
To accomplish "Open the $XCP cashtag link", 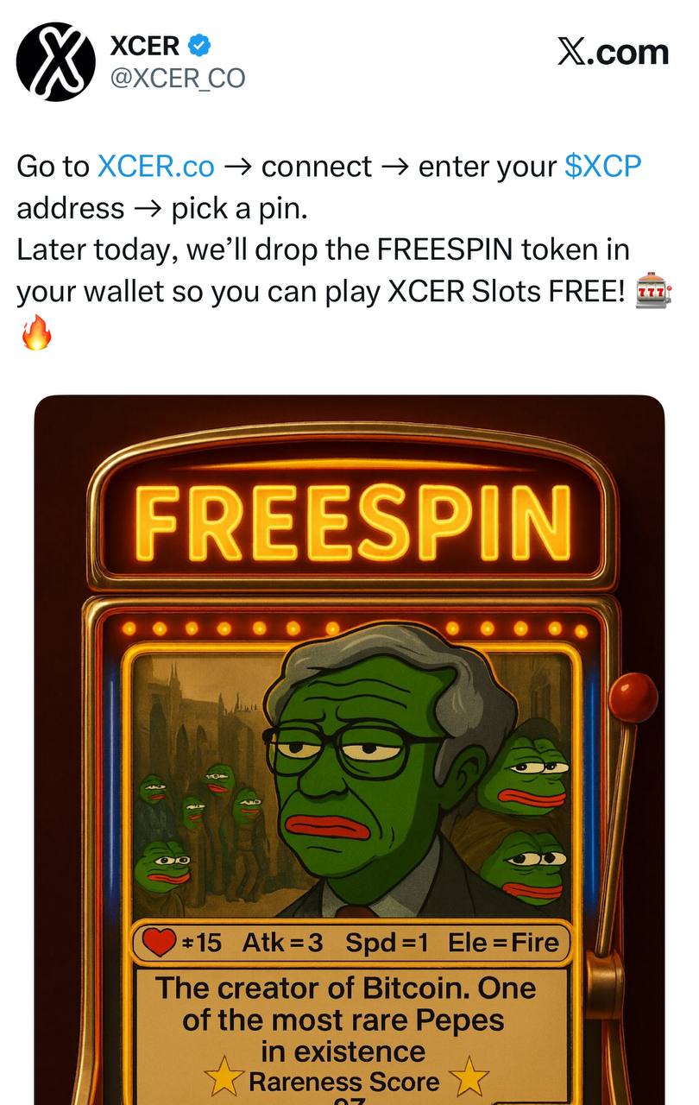I will 603,166.
